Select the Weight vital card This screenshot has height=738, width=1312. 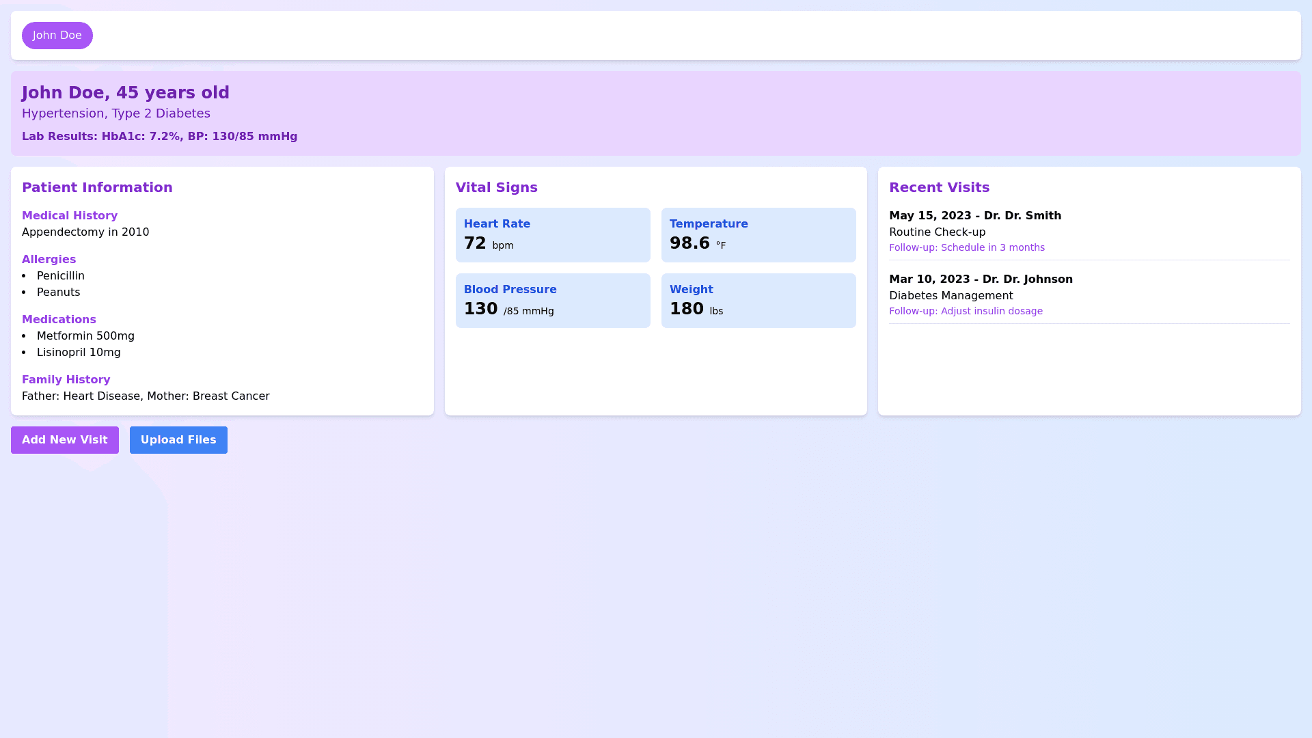click(758, 301)
